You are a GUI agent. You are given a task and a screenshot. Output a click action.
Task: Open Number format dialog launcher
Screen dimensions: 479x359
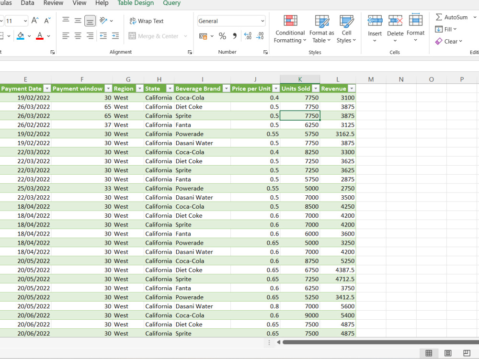pos(265,52)
